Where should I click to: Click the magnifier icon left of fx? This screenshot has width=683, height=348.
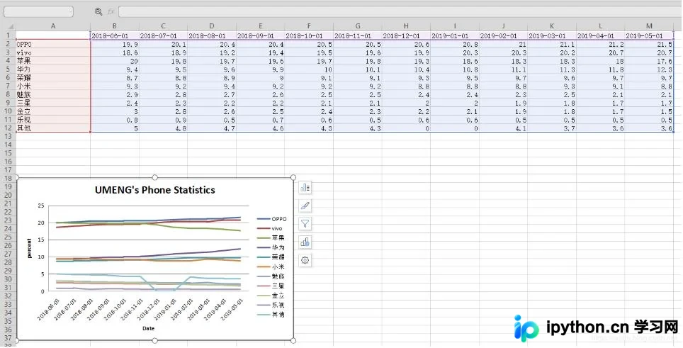click(98, 12)
